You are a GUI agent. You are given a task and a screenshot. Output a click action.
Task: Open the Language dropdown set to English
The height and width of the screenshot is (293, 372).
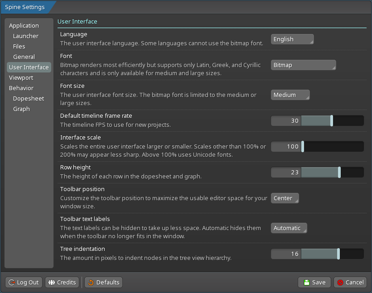point(292,39)
